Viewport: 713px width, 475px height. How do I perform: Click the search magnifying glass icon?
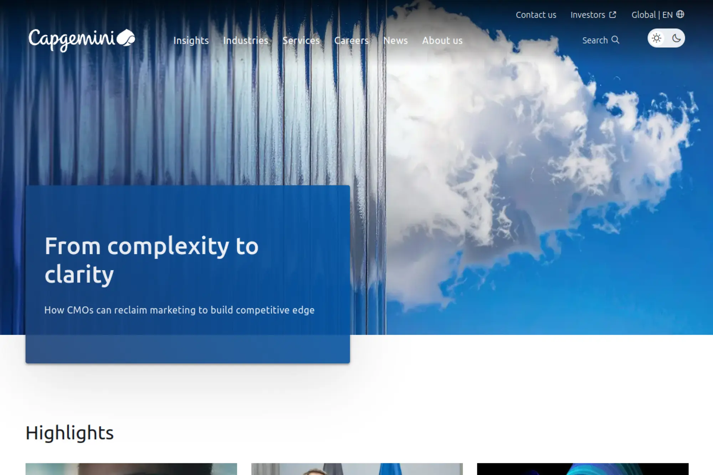click(615, 40)
